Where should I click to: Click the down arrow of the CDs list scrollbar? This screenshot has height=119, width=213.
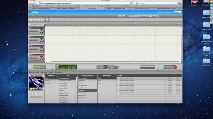pyautogui.click(x=76, y=102)
